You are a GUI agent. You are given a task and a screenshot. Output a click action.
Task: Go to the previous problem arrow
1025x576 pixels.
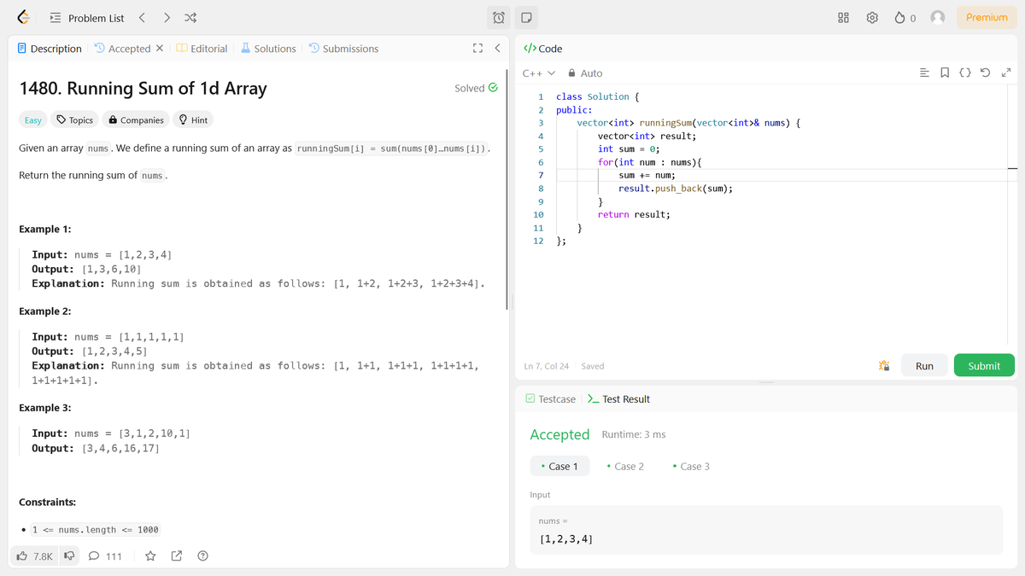(x=142, y=17)
